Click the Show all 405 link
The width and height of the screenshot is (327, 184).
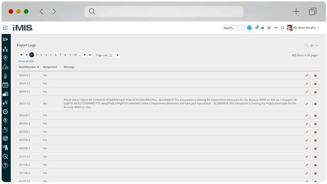pos(26,61)
